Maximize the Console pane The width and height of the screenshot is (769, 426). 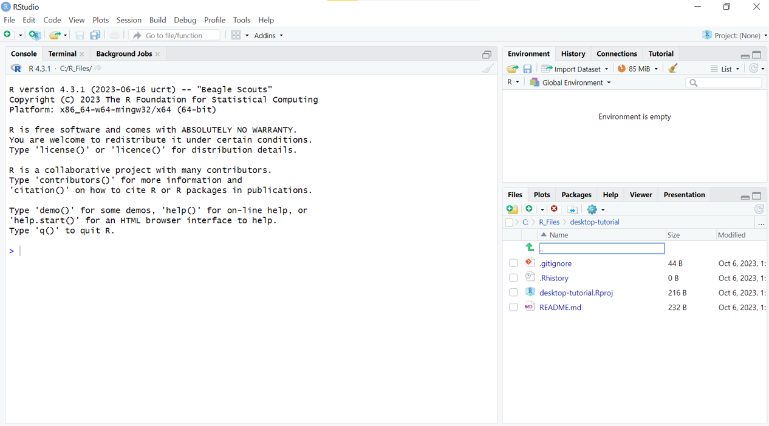[x=487, y=55]
